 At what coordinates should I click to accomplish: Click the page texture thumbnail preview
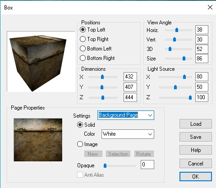pos(38,140)
